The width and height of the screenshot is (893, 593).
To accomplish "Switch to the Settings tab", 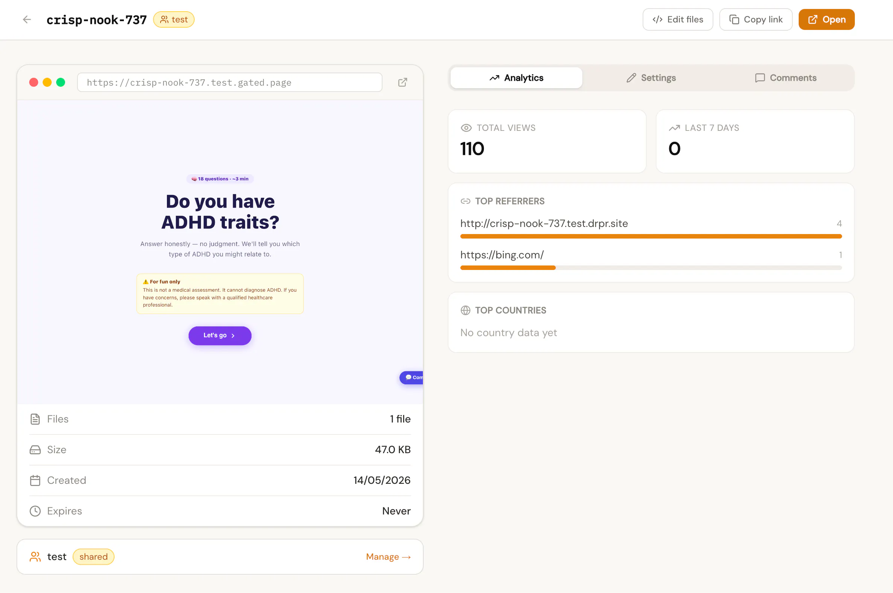I will click(651, 78).
